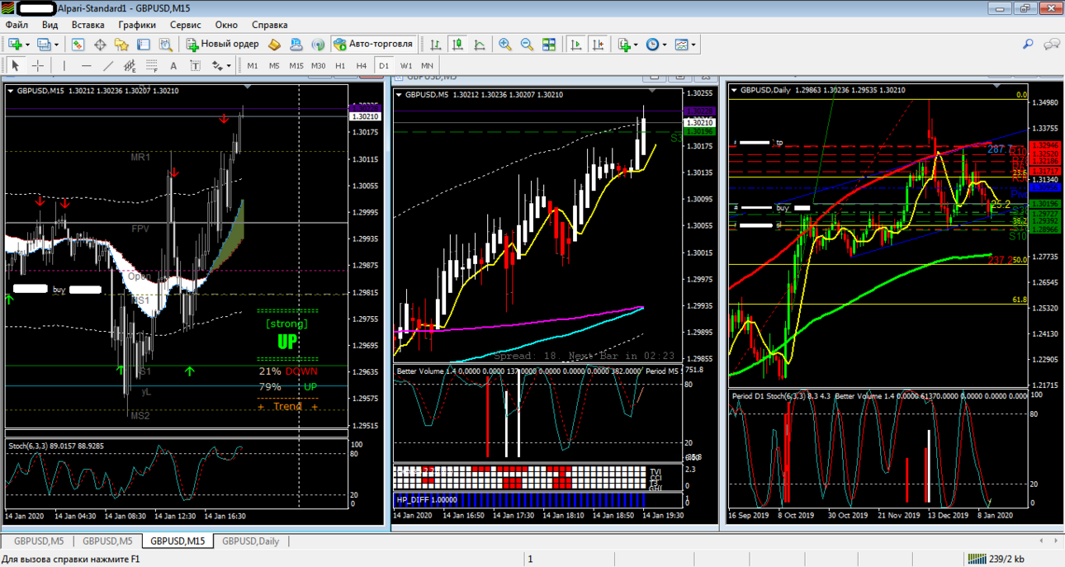1065x567 pixels.
Task: Select the trendline drawing tool
Action: click(108, 66)
